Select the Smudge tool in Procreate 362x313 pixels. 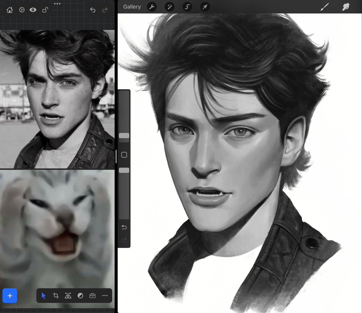tap(346, 7)
